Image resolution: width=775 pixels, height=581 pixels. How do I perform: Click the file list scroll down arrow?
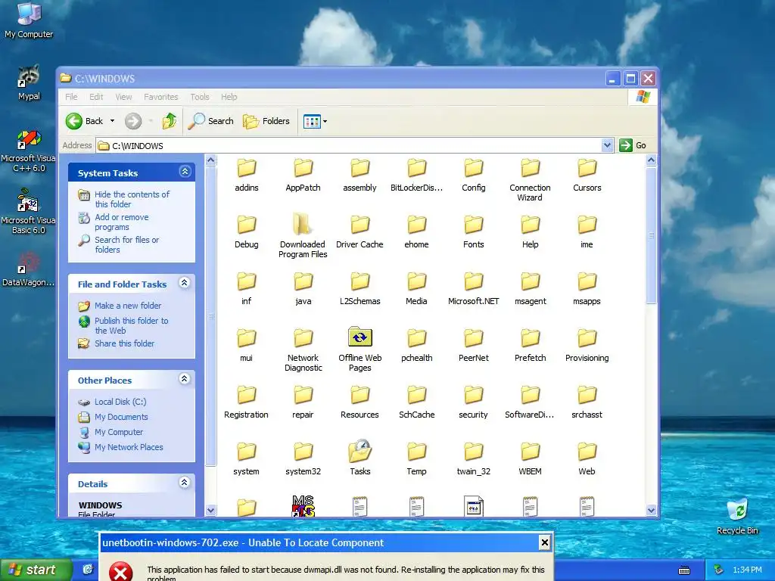click(x=651, y=511)
